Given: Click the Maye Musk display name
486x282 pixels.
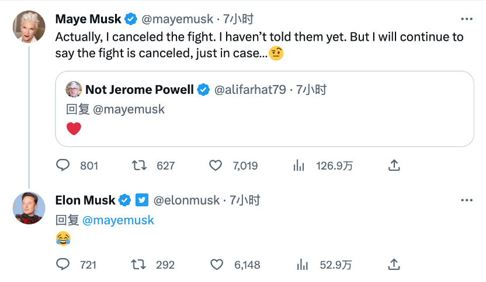Looking at the screenshot, I should point(88,19).
